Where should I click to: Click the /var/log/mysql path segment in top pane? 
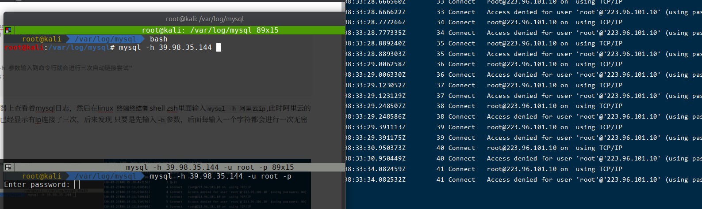pyautogui.click(x=105, y=39)
